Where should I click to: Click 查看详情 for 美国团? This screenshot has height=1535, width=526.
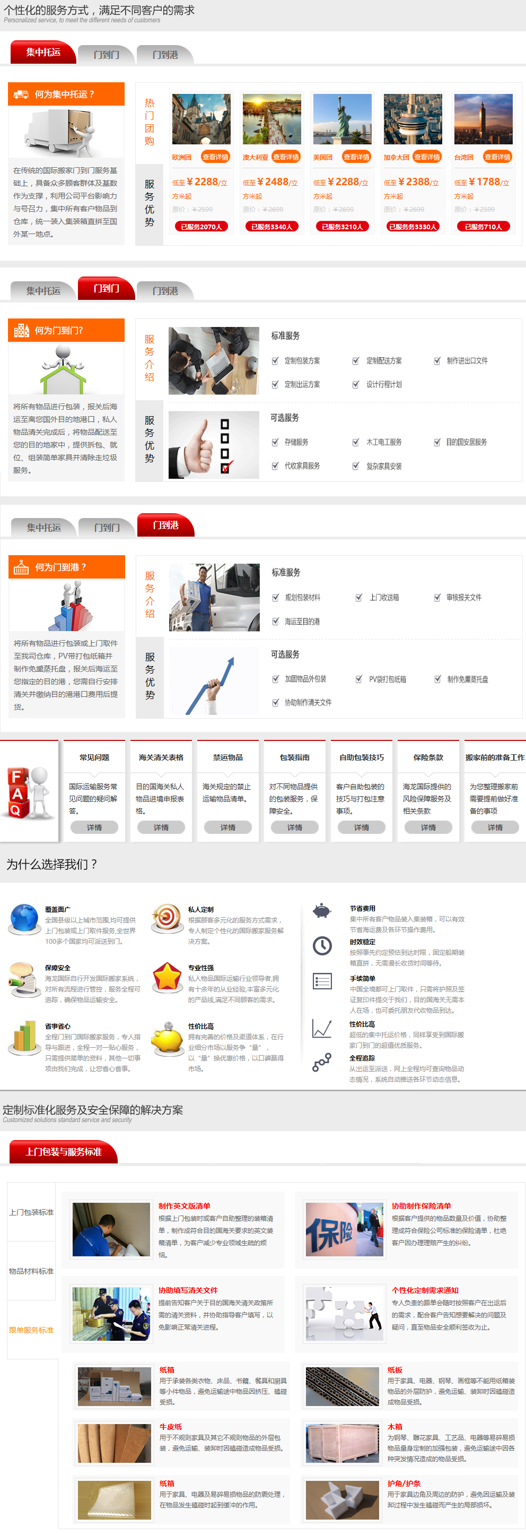(356, 157)
